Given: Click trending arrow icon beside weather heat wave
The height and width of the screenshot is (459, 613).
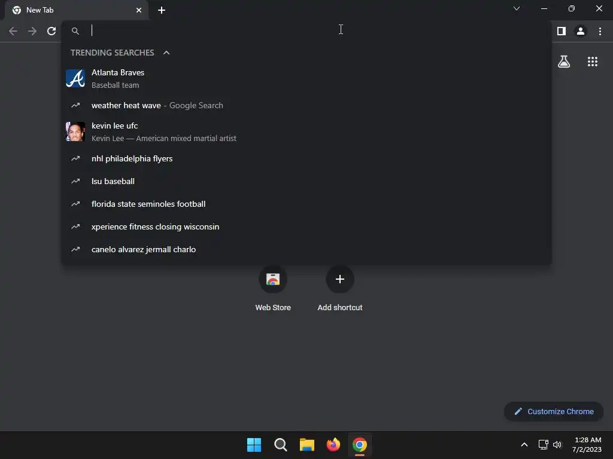Looking at the screenshot, I should coord(75,105).
